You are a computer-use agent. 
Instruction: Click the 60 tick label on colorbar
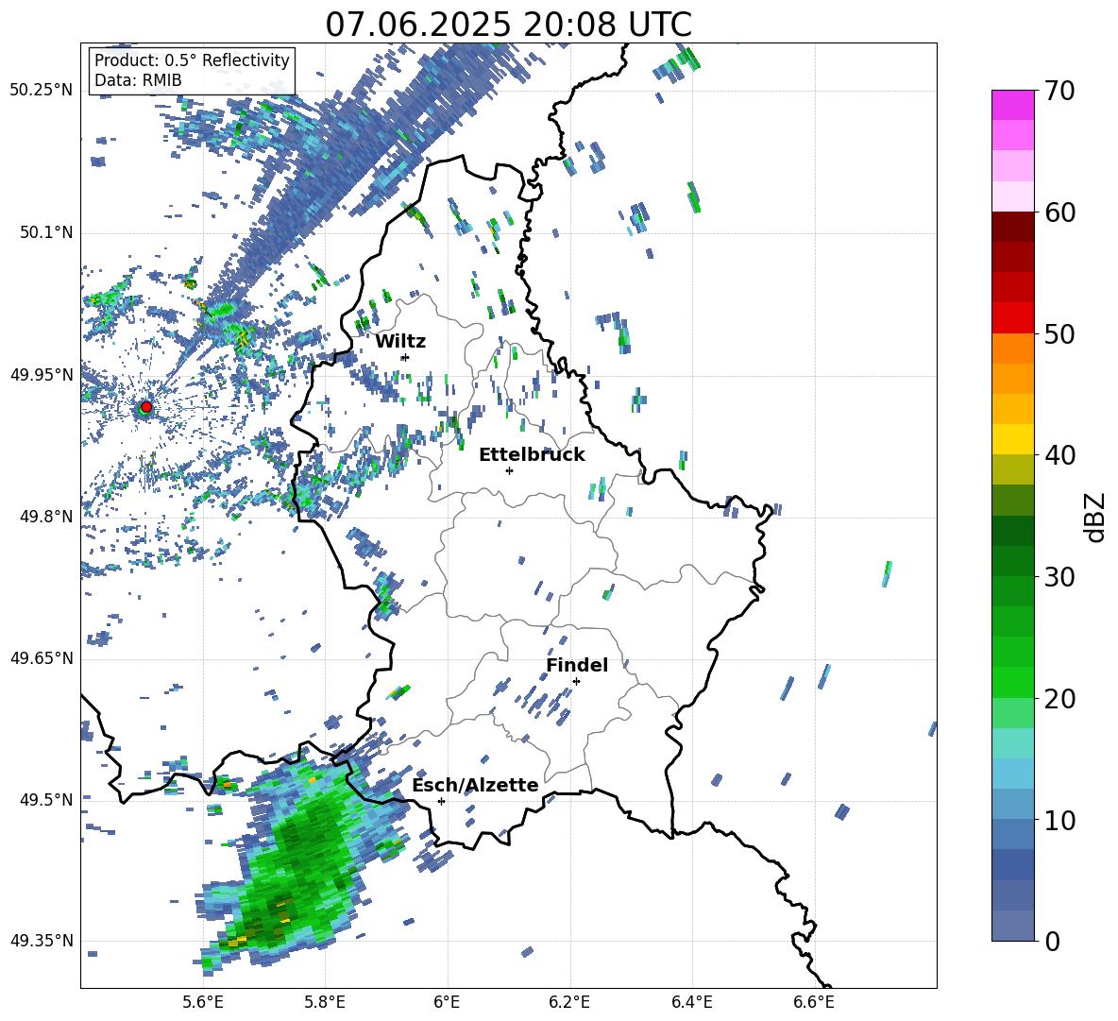coord(1059,213)
